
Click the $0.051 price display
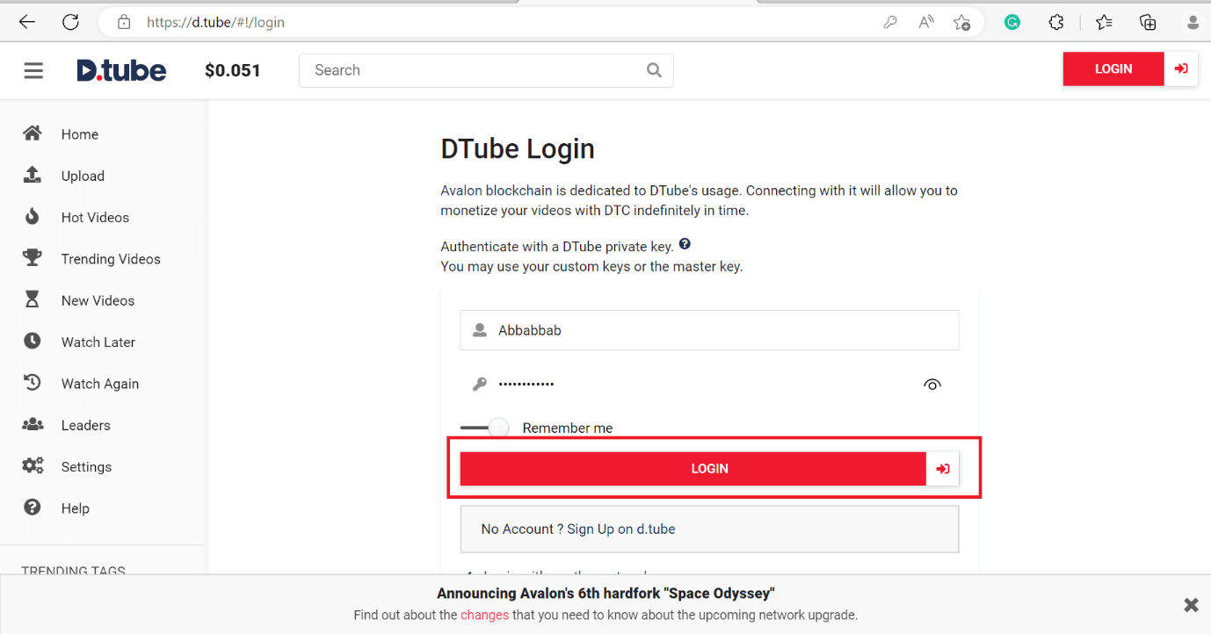click(233, 70)
